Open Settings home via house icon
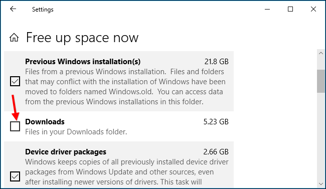The height and width of the screenshot is (189, 326). tap(14, 38)
